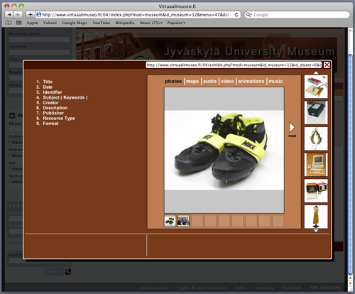This screenshot has width=355, height=294.
Task: Click the Publisher metadata entry
Action: tap(53, 113)
